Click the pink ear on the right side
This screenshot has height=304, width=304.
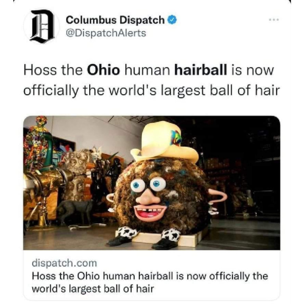tap(218, 196)
